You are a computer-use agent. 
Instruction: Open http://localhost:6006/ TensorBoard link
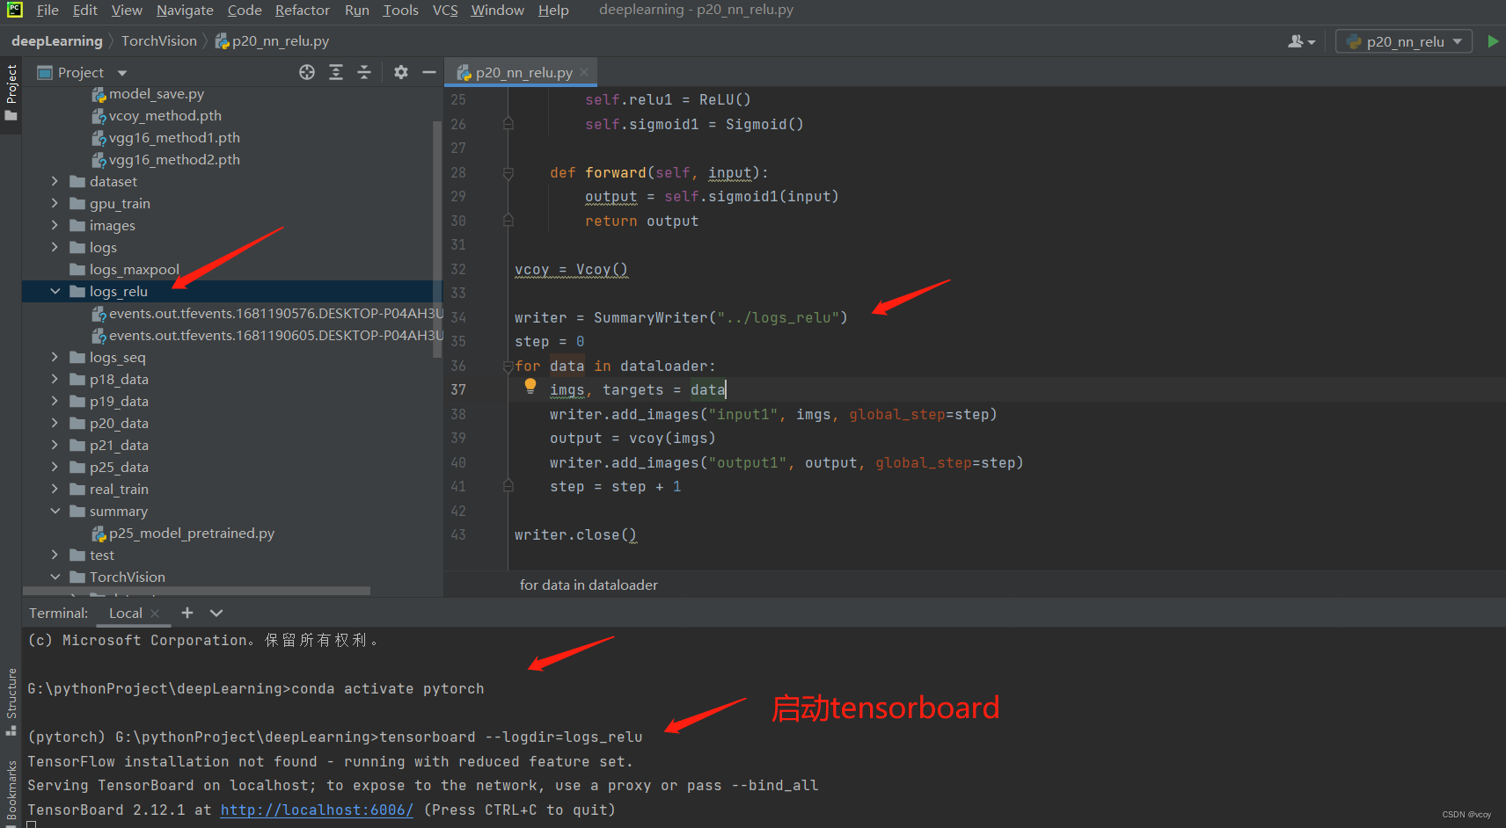click(317, 810)
